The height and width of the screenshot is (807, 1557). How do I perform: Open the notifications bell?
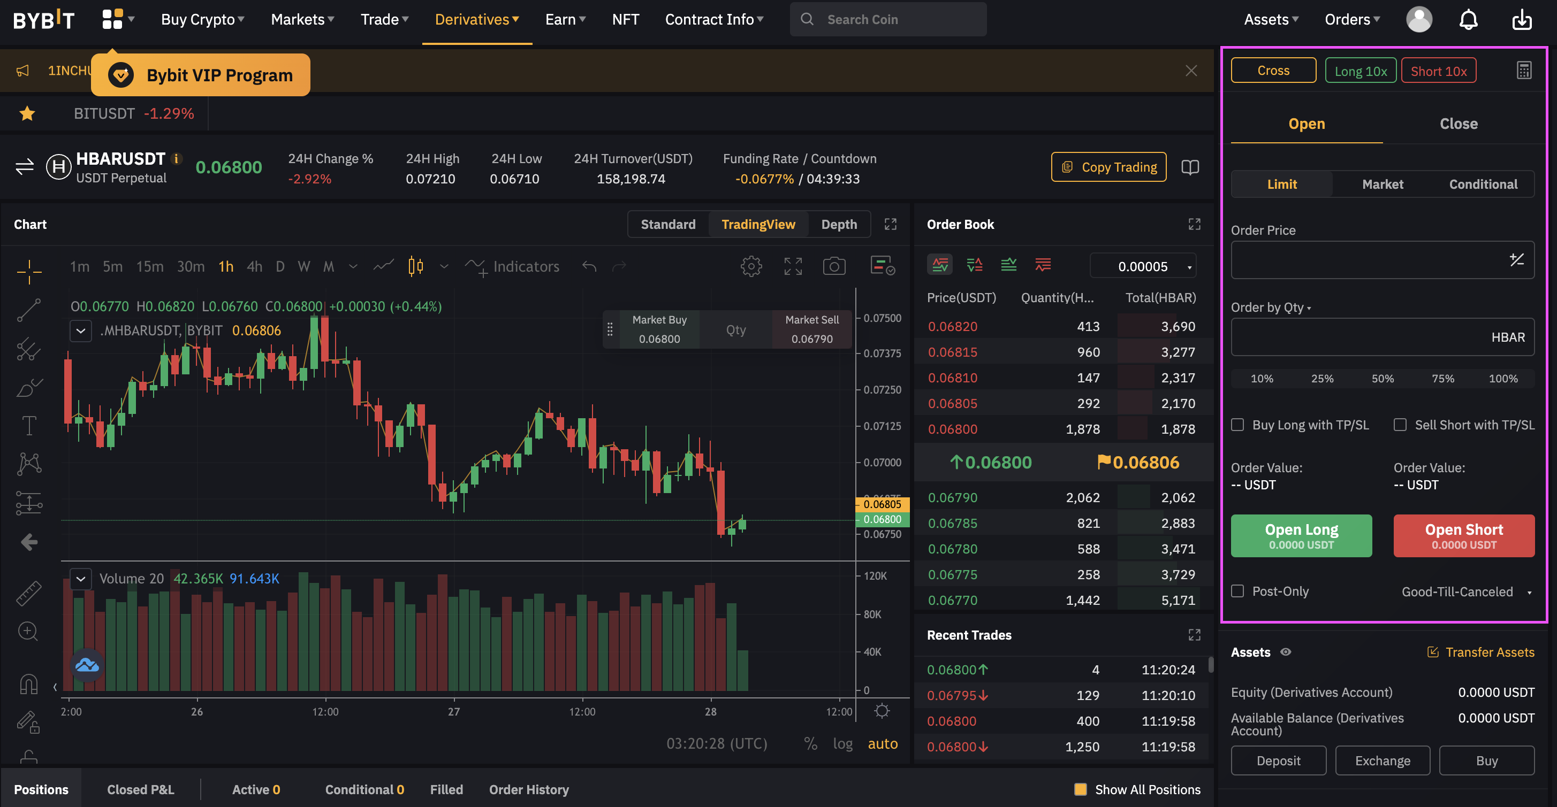pos(1469,19)
